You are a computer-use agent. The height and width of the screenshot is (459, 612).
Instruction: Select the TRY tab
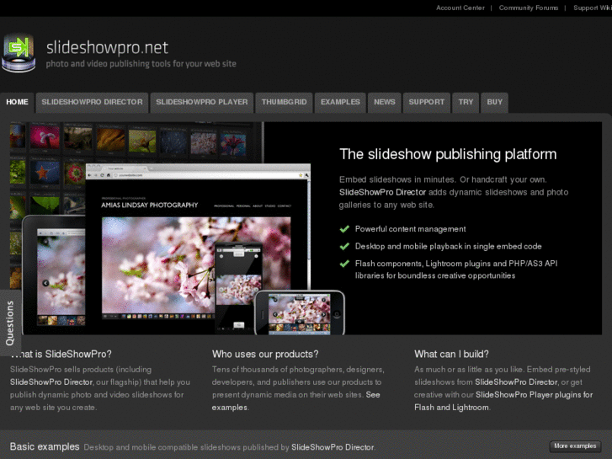pos(466,103)
